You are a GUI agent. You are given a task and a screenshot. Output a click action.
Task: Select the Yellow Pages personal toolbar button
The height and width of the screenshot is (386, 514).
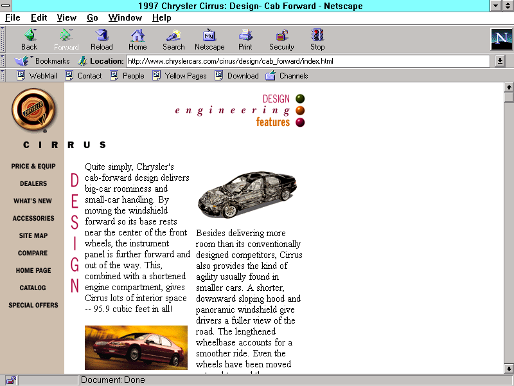179,75
